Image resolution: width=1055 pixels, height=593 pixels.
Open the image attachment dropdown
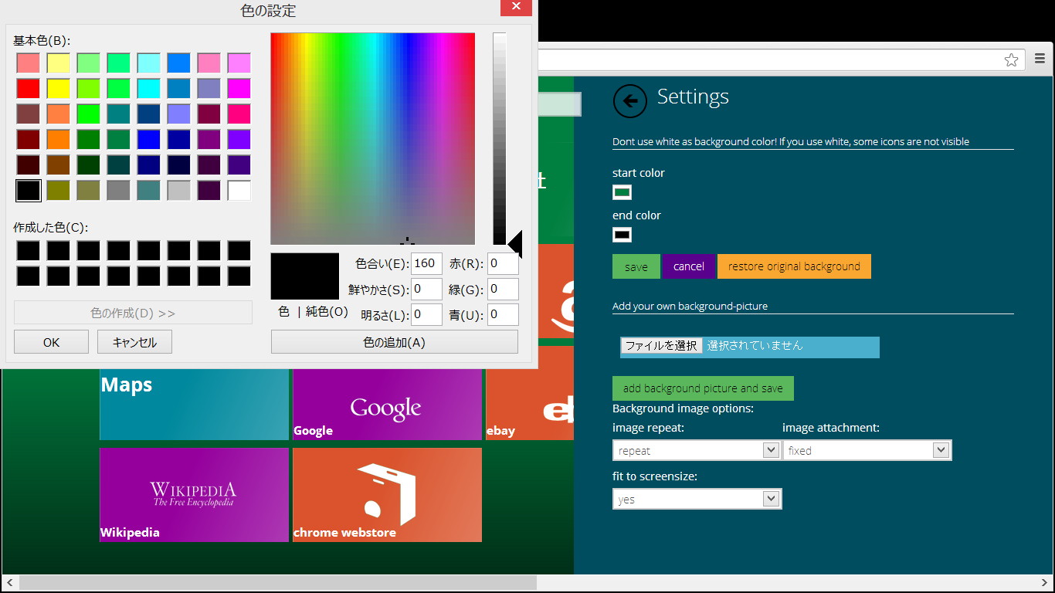[x=867, y=450]
